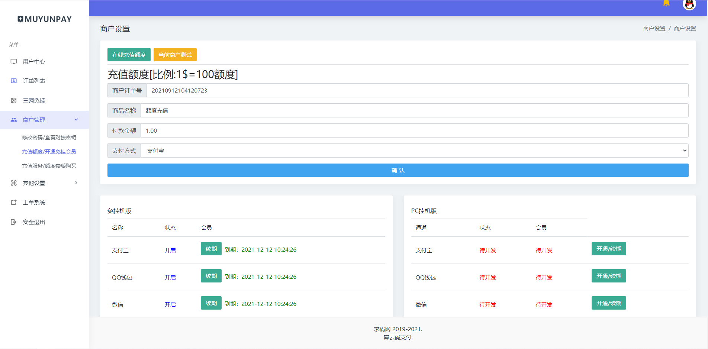Click 开通/续期 for PC 支付宝 channel
Screen dimensions: 708x349
(609, 249)
